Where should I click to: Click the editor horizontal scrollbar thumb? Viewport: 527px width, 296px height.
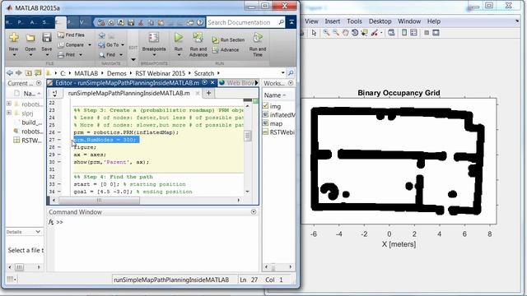(99, 201)
